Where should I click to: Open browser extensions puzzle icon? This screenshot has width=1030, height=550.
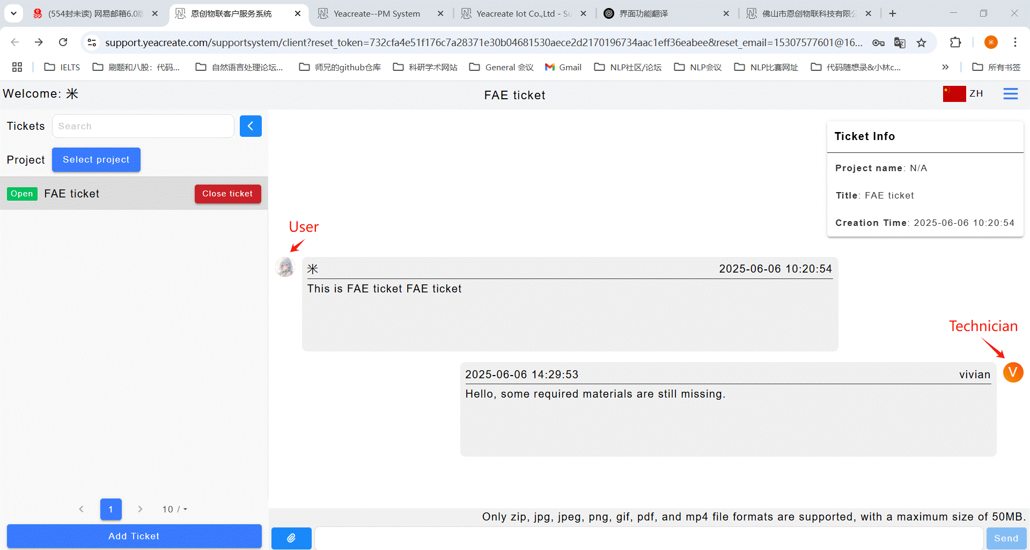click(955, 42)
